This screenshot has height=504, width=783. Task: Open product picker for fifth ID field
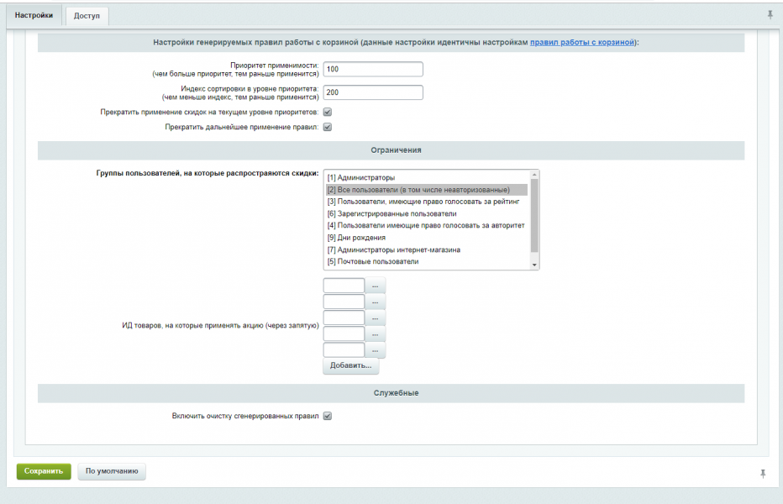[x=375, y=350]
